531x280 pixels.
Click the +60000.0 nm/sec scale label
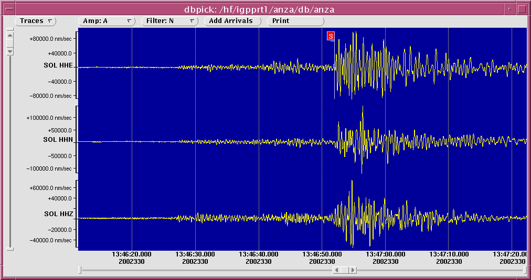coord(50,188)
